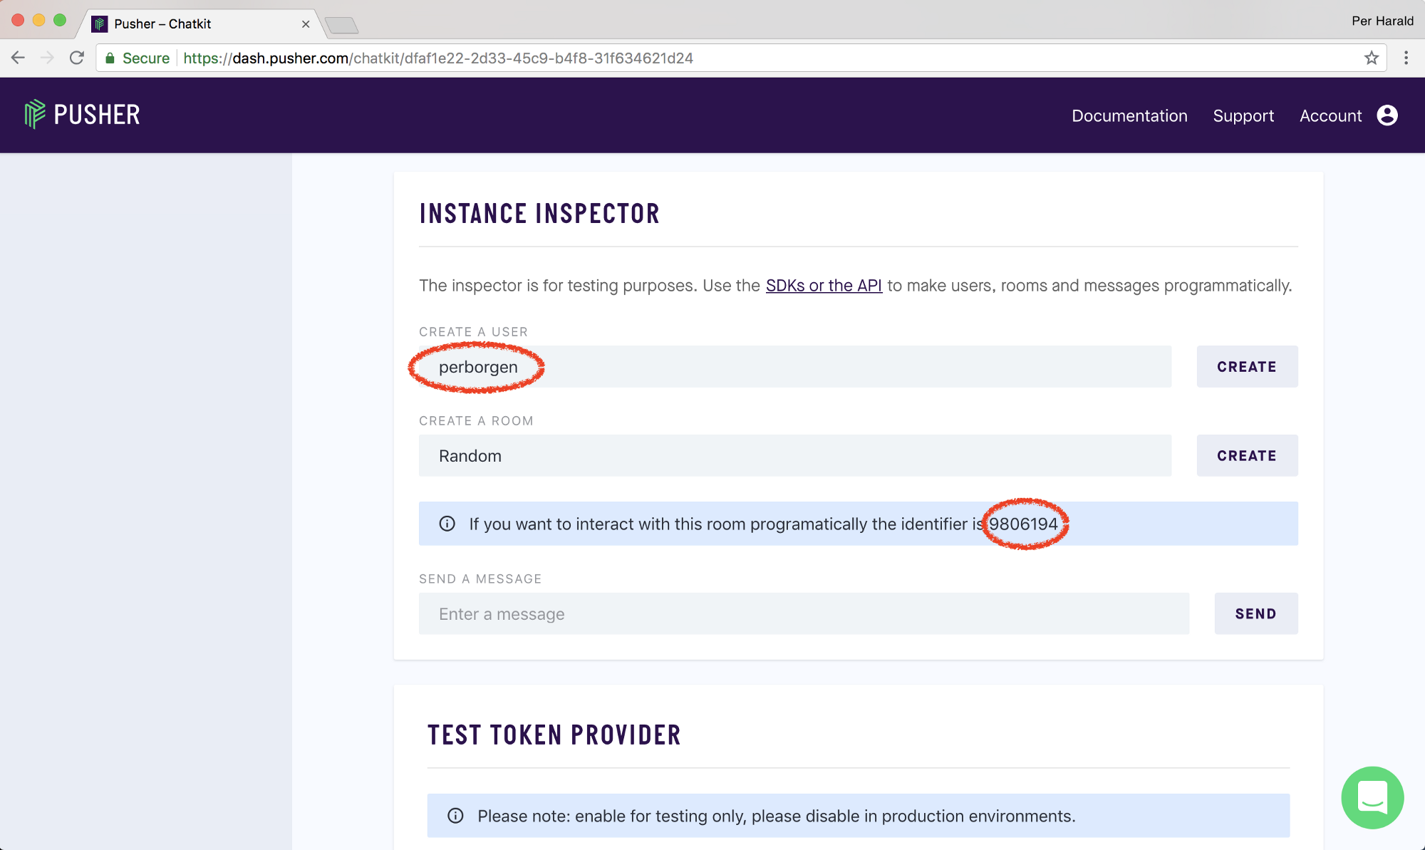1425x850 pixels.
Task: Open Chrome three-dot menu
Action: [1406, 58]
